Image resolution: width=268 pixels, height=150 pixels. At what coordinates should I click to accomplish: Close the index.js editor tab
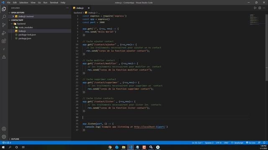pos(89,8)
